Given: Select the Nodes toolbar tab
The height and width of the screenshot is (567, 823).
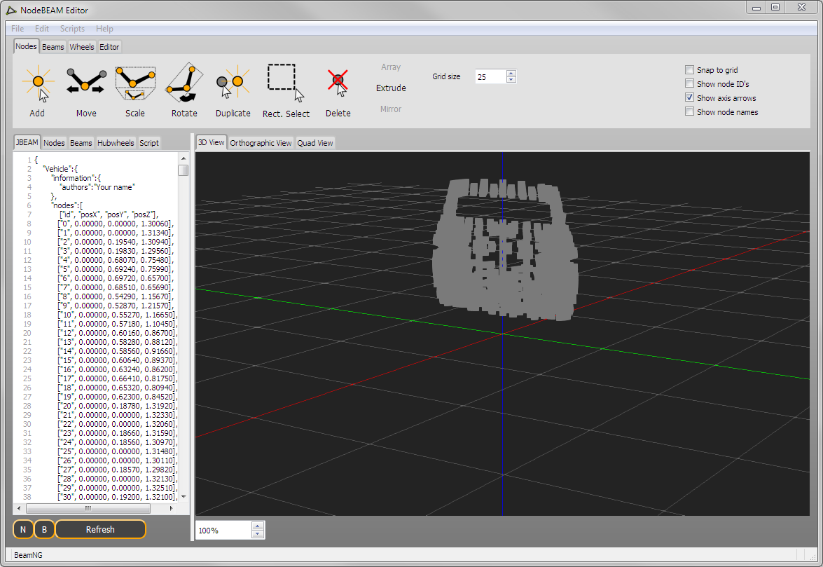Looking at the screenshot, I should 26,46.
